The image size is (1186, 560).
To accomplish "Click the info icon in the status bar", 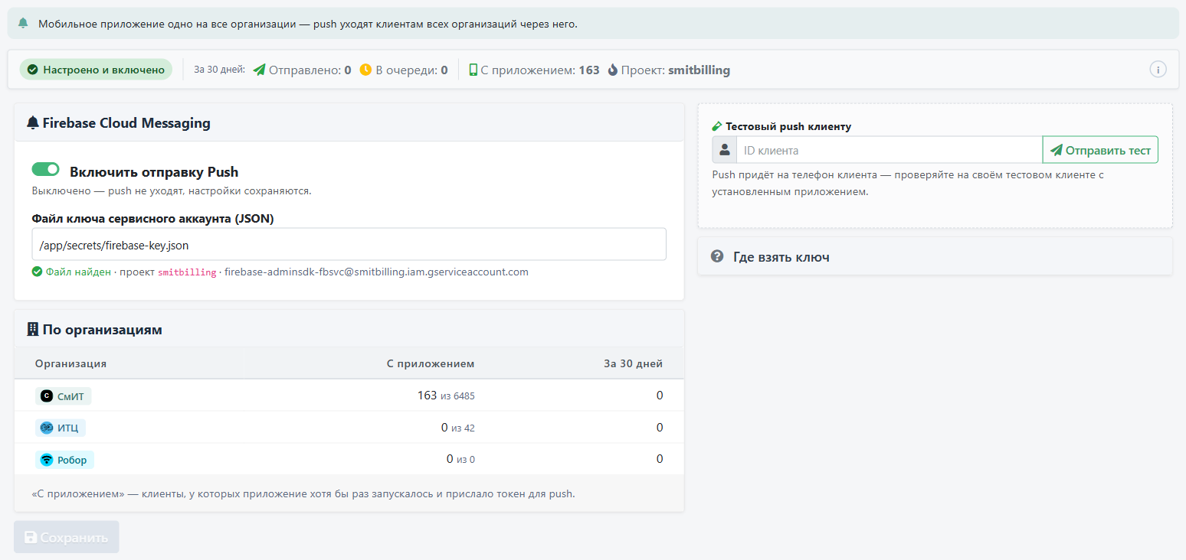I will point(1158,70).
